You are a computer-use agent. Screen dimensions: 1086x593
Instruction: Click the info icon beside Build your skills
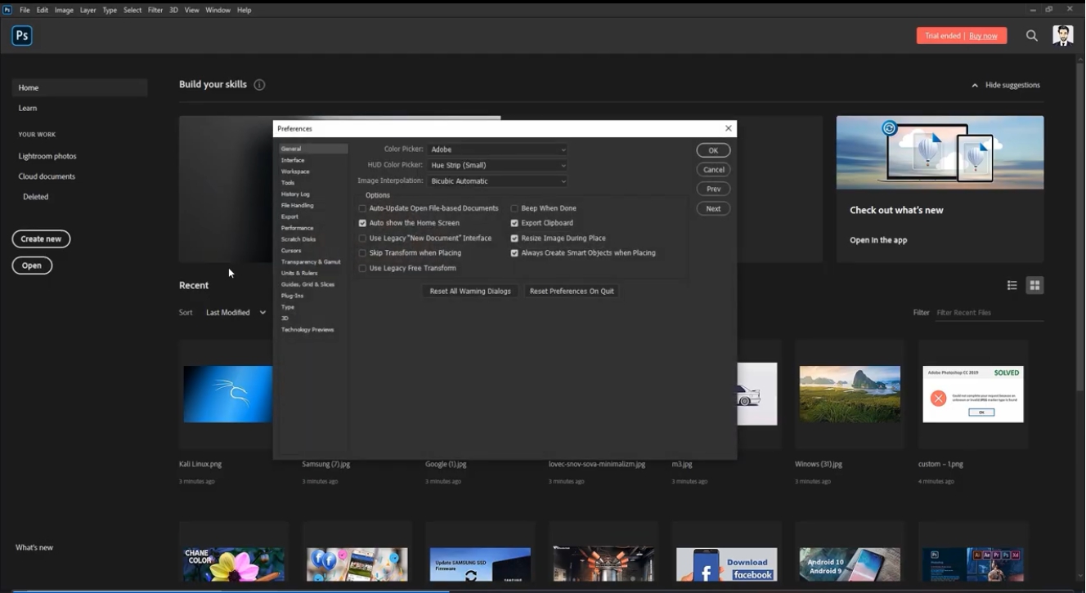coord(259,85)
